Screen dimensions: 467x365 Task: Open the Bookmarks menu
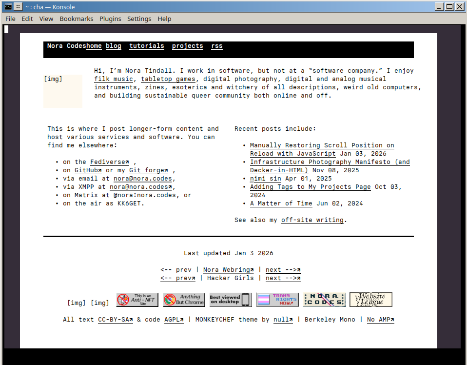(x=77, y=19)
